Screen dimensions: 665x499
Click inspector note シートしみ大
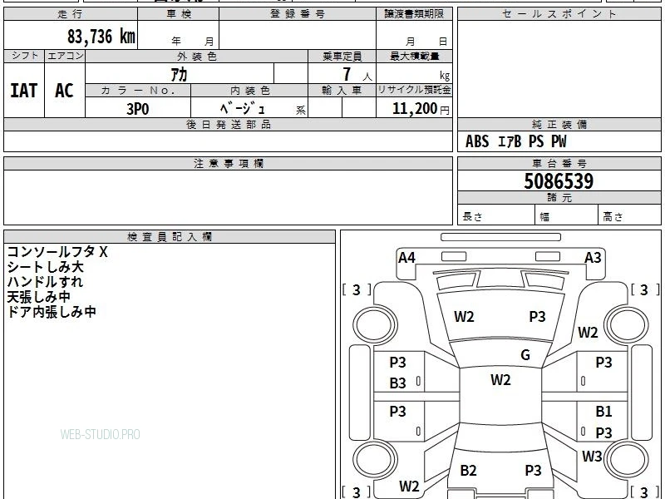coord(46,267)
